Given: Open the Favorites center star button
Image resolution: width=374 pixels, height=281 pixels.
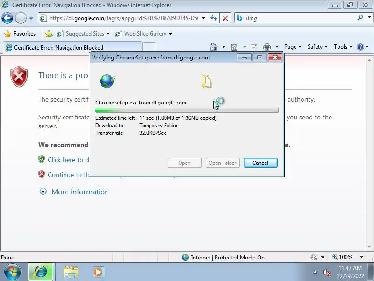Looking at the screenshot, I should click(20, 34).
